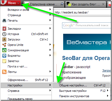Expand the Справка submenu arrow
This screenshot has width=112, height=101.
[50, 90]
